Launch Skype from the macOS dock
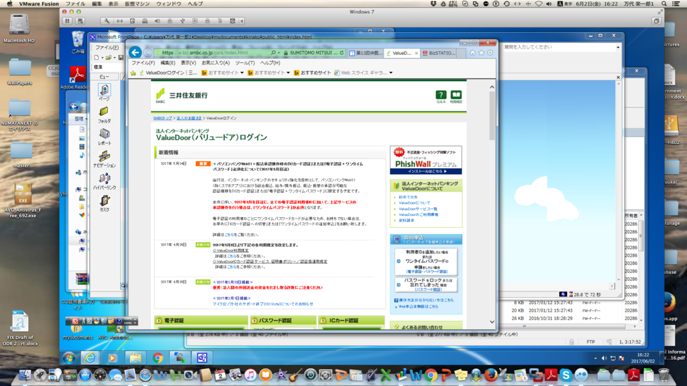Screen dimensions: 687x386 pos(566,375)
